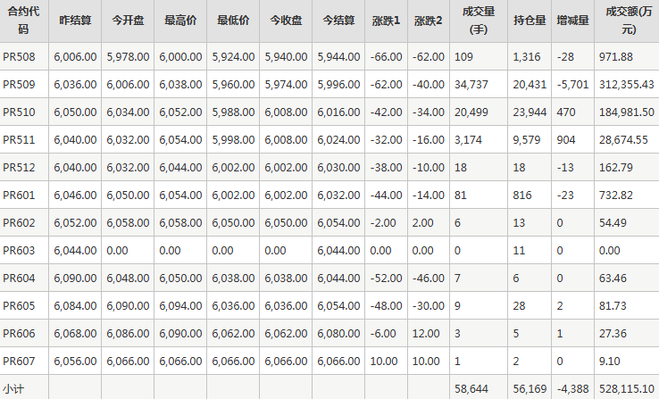This screenshot has width=659, height=399.
Task: Select subtotal turnover 528,115.10
Action: pyautogui.click(x=627, y=389)
